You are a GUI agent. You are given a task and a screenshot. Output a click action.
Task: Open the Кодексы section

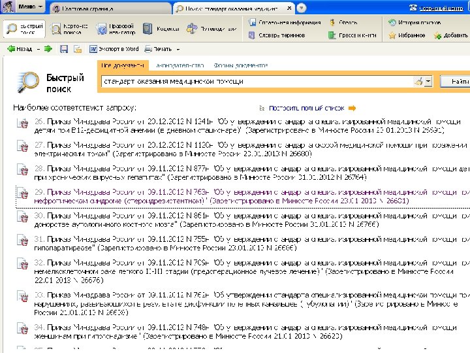tap(161, 29)
